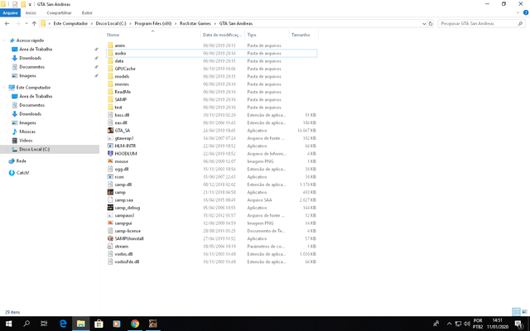
Task: Navigate back with the back arrow
Action: click(7, 24)
